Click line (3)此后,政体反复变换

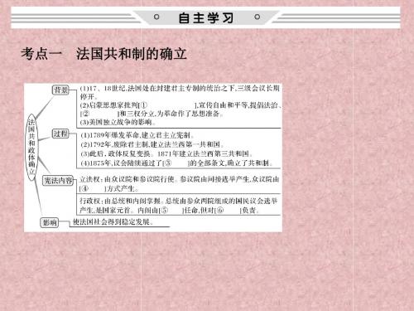166,153
